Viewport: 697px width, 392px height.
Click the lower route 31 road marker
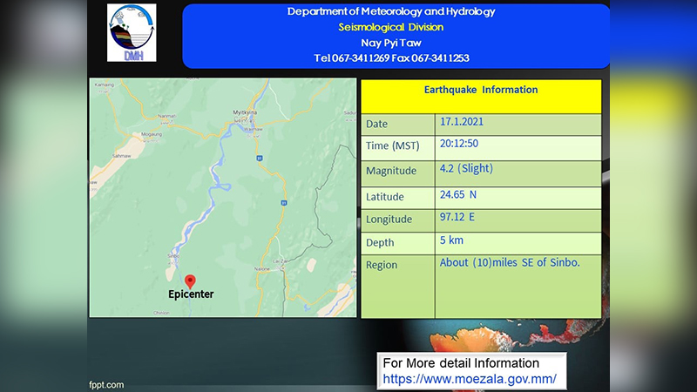click(284, 203)
